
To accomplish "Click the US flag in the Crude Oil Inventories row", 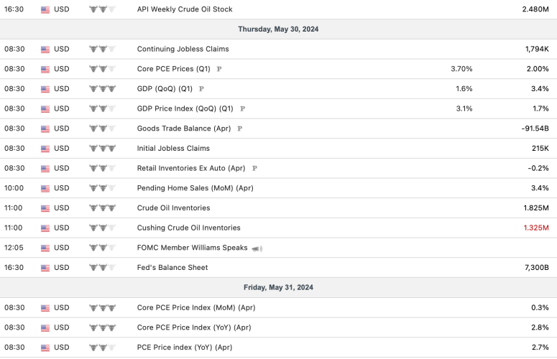I will pyautogui.click(x=45, y=208).
